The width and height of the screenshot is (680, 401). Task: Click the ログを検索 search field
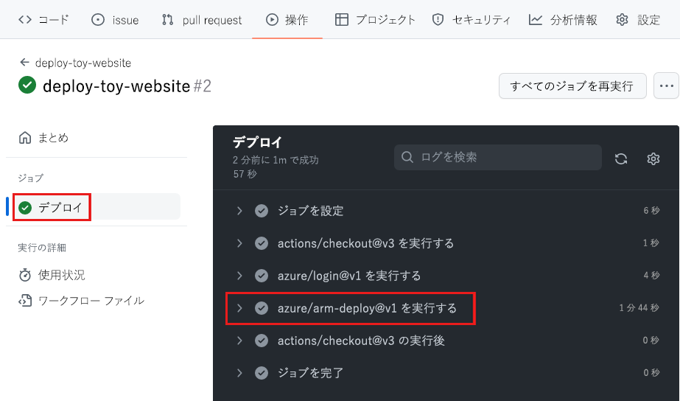(x=497, y=157)
